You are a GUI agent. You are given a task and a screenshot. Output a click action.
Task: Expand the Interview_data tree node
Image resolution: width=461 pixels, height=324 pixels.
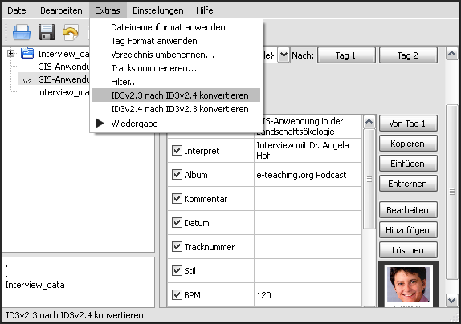click(11, 54)
